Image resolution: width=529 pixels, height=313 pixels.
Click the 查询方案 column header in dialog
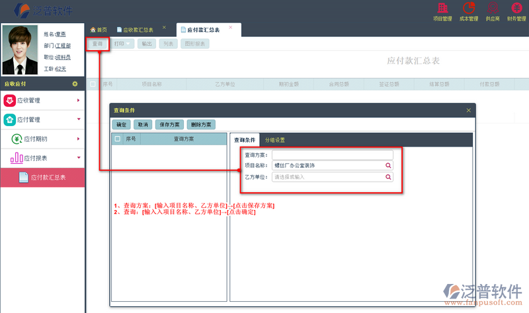click(184, 139)
